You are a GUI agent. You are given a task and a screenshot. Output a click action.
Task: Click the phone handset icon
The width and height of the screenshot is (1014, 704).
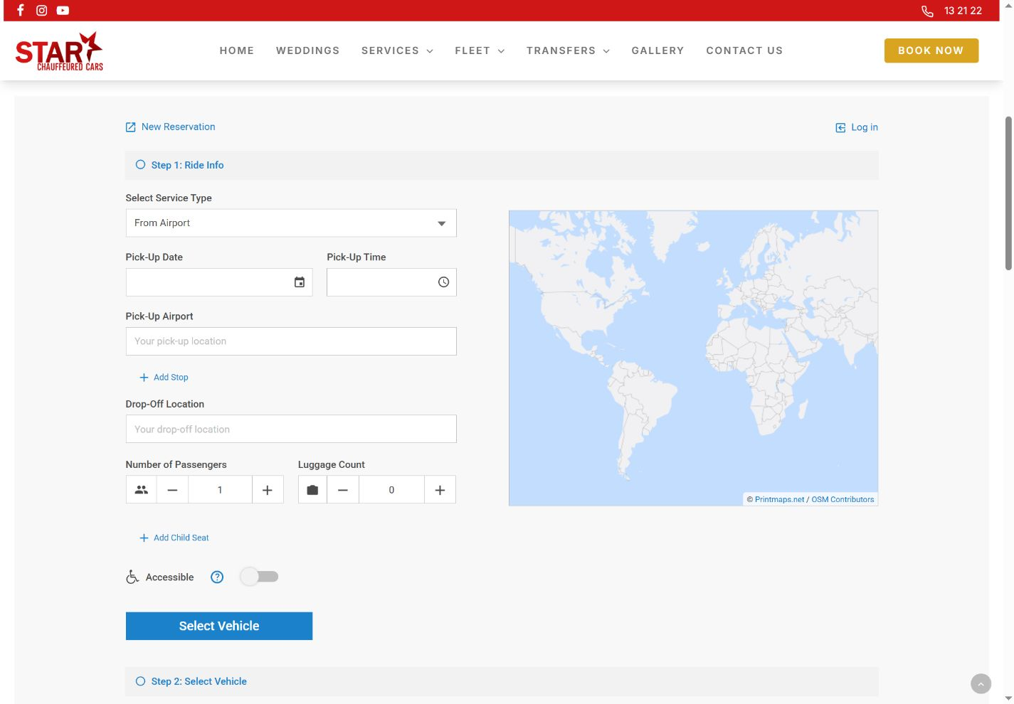[x=927, y=11]
